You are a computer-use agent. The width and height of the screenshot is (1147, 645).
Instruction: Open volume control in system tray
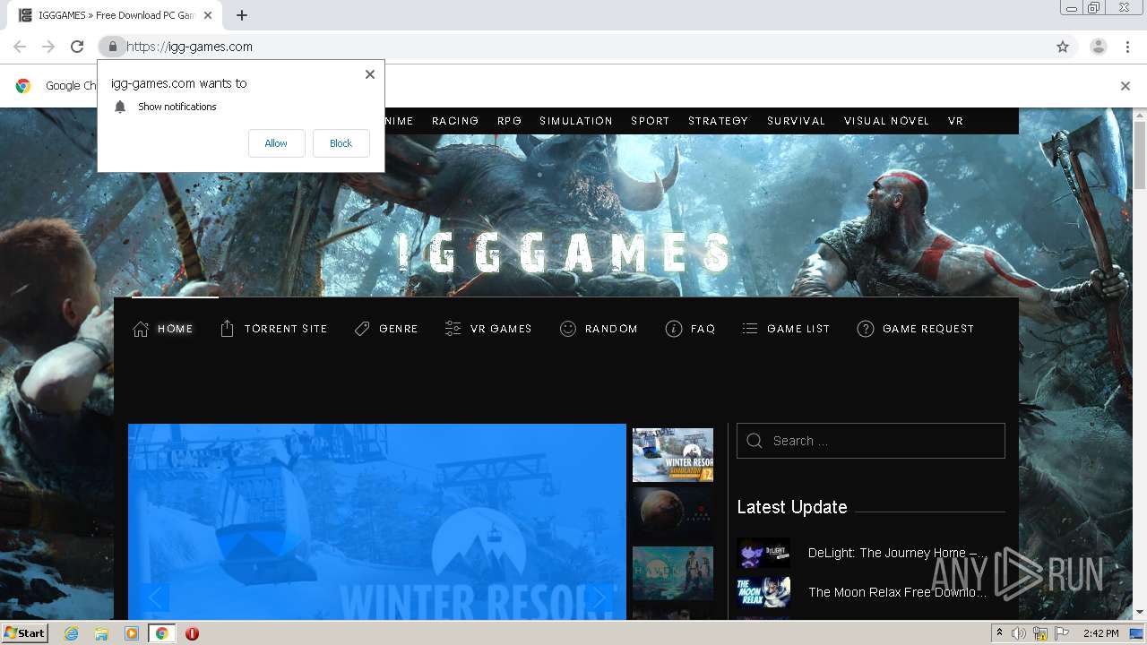(x=1019, y=633)
